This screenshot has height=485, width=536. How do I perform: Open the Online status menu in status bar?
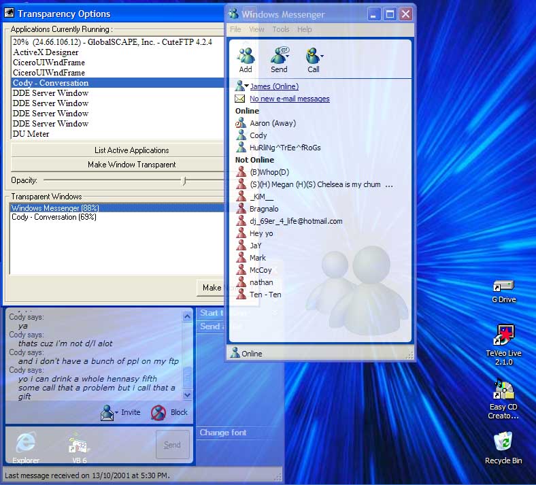(x=247, y=354)
